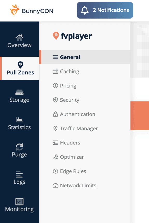
Task: Open the Logs lines icon
Action: (19, 174)
